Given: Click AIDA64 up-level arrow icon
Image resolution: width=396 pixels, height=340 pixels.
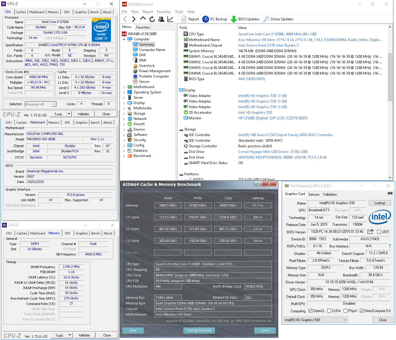Looking at the screenshot, I should pyautogui.click(x=143, y=19).
